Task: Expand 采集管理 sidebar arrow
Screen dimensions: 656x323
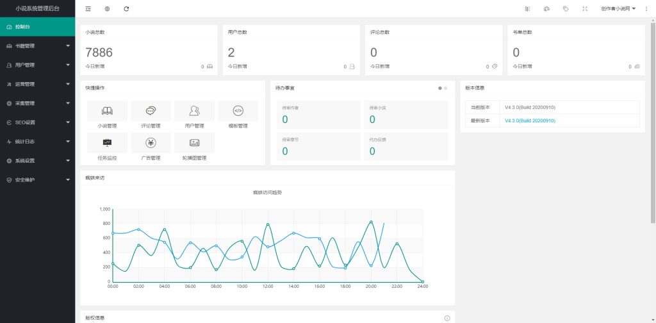Action: [x=68, y=103]
